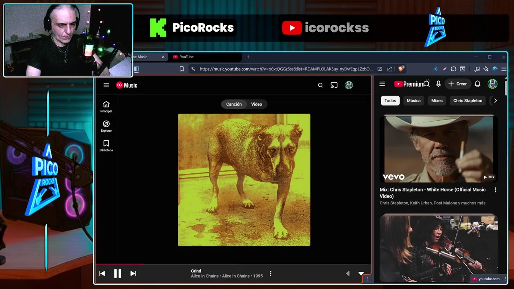
Task: Select the Mixes filter chip
Action: point(437,101)
